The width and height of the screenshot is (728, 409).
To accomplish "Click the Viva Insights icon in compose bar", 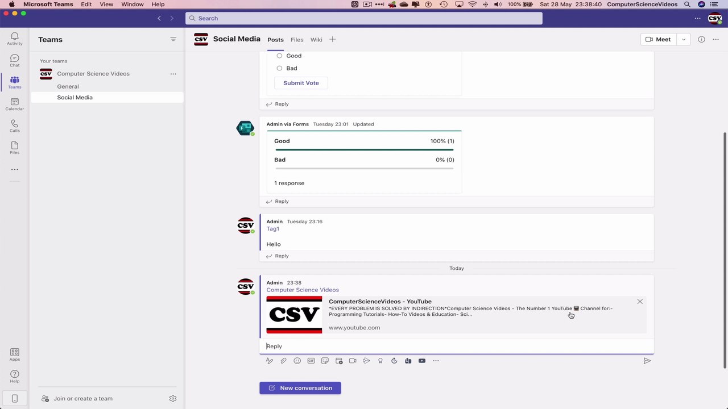I will pos(408,361).
